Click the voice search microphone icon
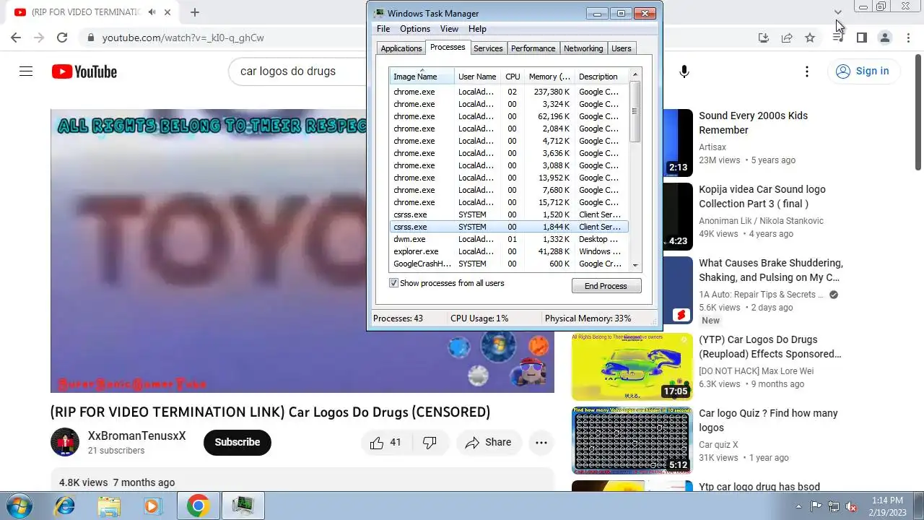Image resolution: width=924 pixels, height=520 pixels. [x=684, y=71]
